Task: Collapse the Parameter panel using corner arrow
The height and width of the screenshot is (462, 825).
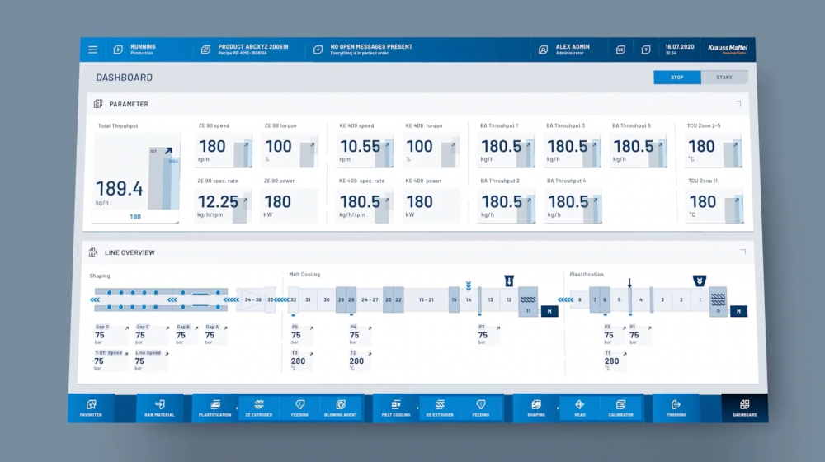Action: [x=738, y=104]
